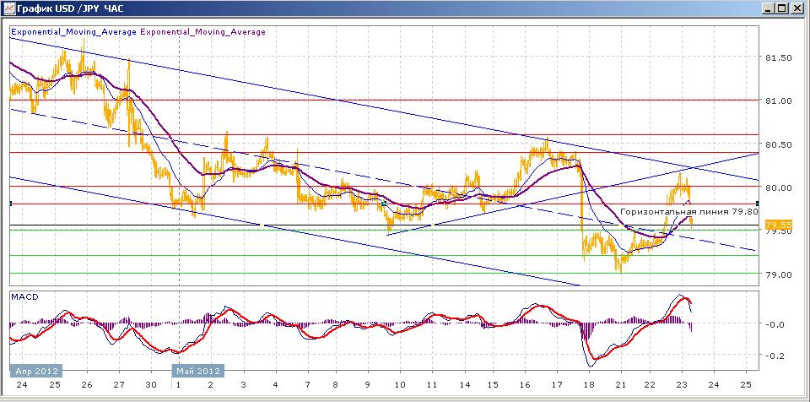Select the blue Exponential_Moving_Average legend label
810x402 pixels.
(74, 32)
